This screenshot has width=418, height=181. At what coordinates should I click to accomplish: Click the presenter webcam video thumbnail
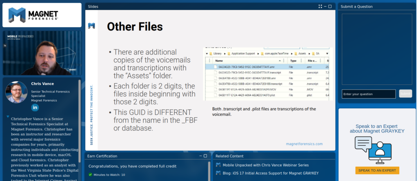coord(42,53)
